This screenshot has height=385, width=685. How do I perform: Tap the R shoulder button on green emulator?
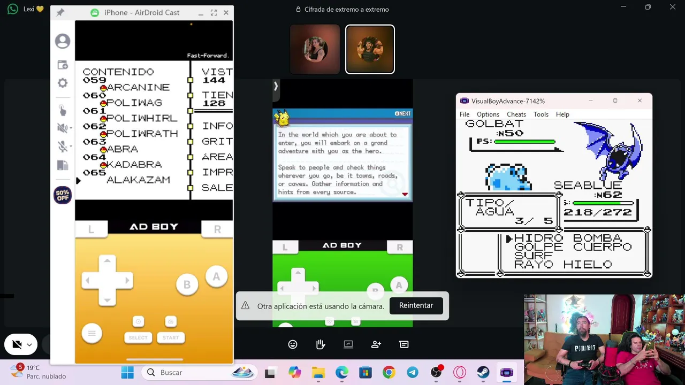point(400,247)
